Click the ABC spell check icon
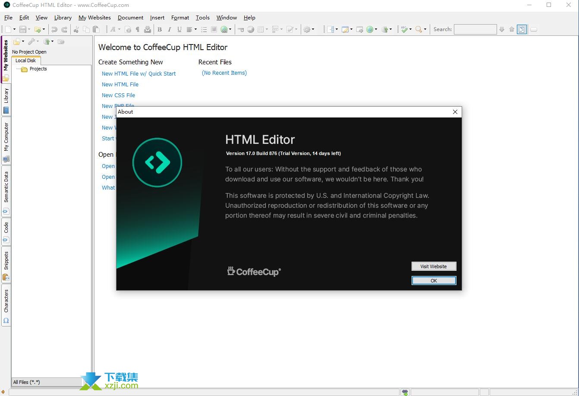Image resolution: width=579 pixels, height=396 pixels. coord(404,29)
